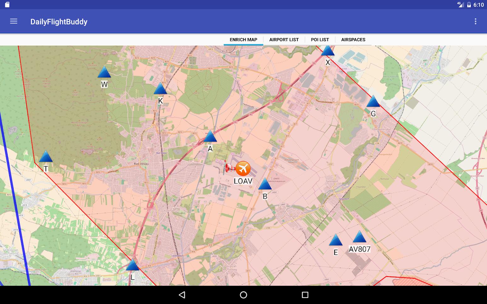Switch to the AIRPORT LIST tab
Image resolution: width=487 pixels, height=304 pixels.
pos(284,40)
